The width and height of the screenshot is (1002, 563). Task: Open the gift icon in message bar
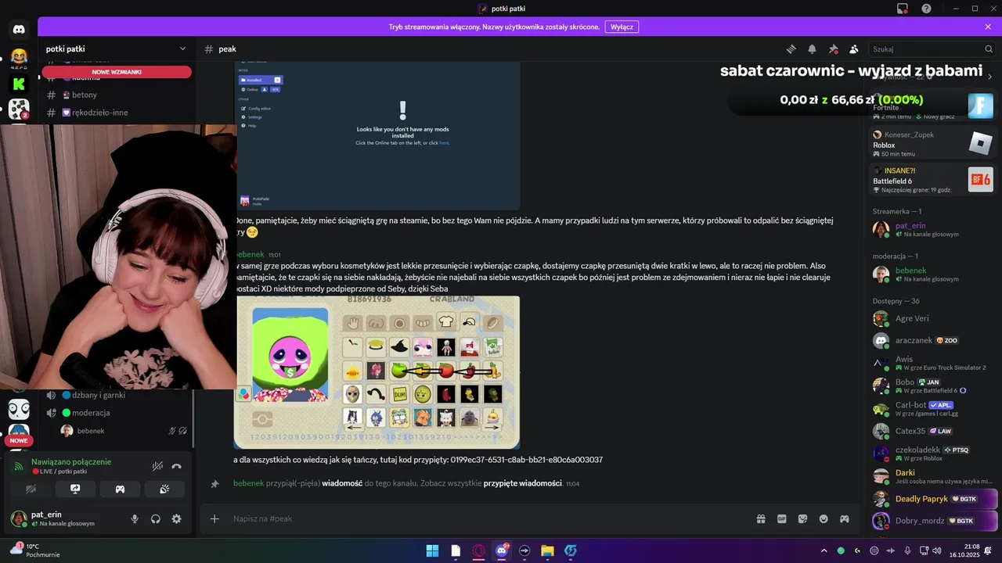[760, 518]
